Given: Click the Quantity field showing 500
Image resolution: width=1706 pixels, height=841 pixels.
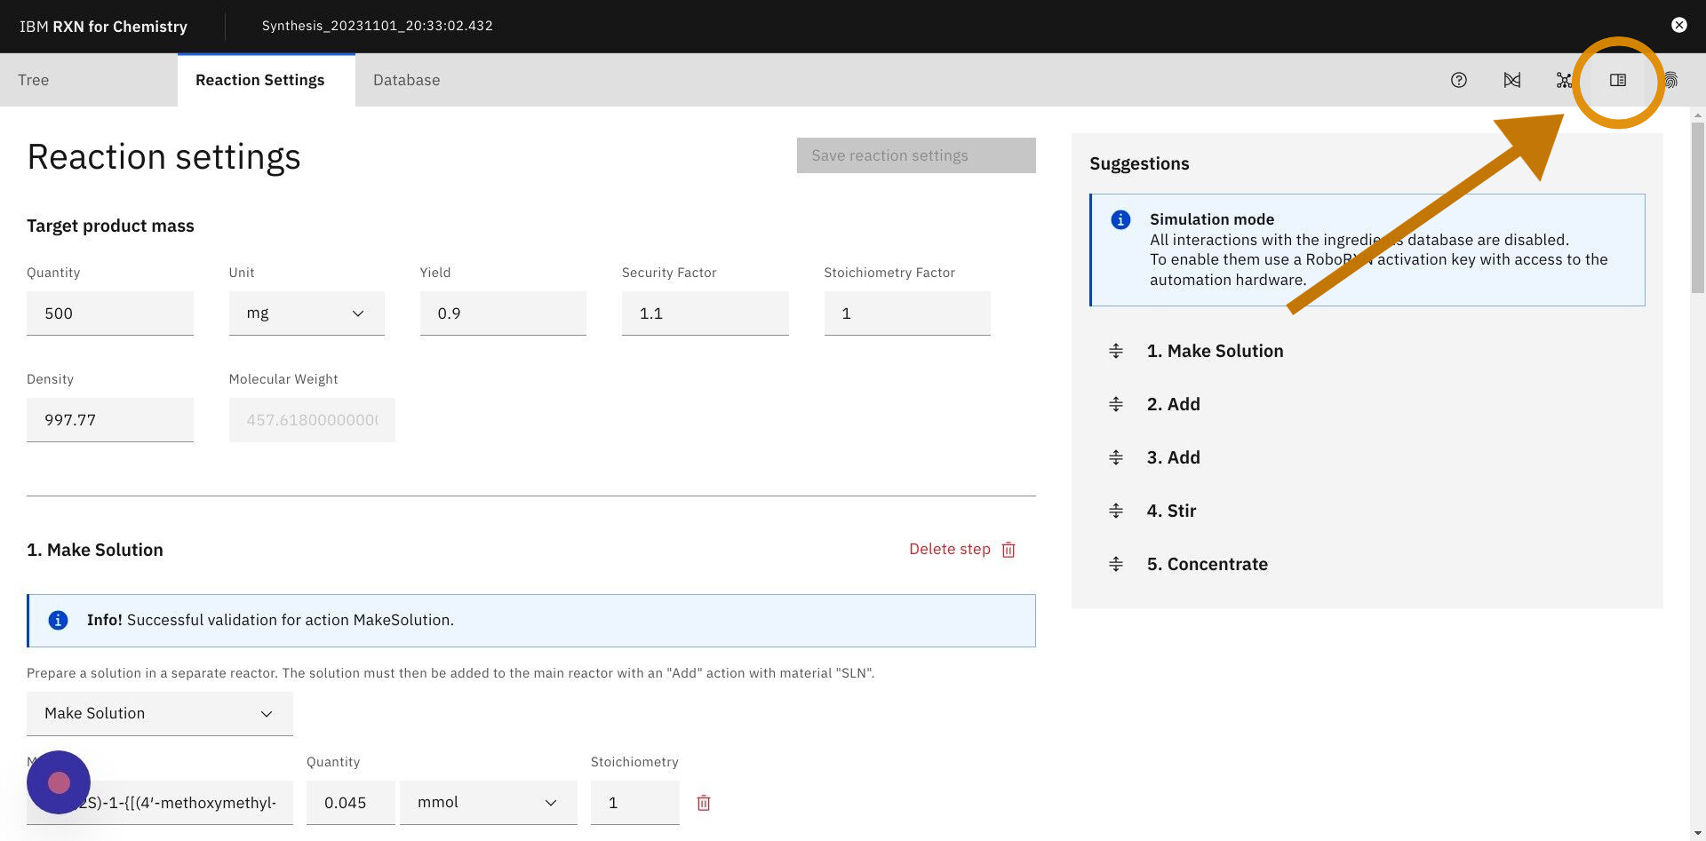Looking at the screenshot, I should pos(110,313).
